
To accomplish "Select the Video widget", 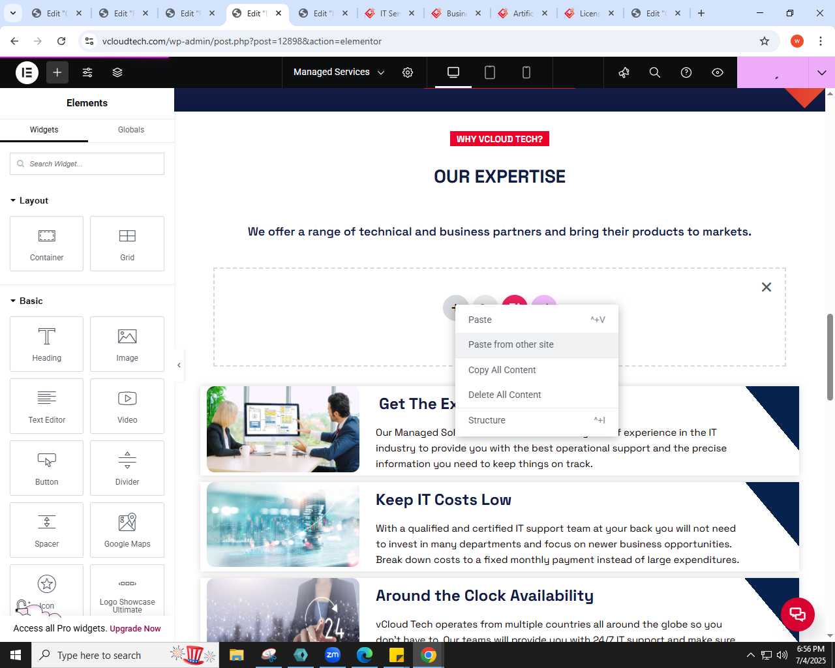I will (127, 406).
